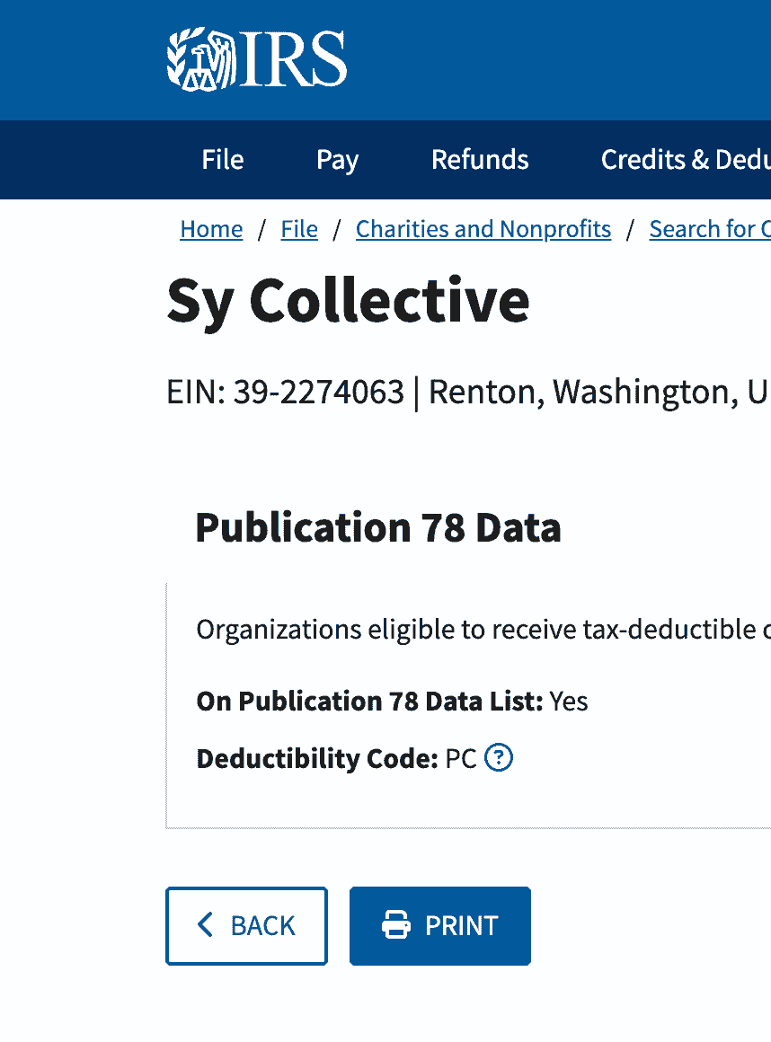Follow the File breadcrumb link
The width and height of the screenshot is (771, 1042).
click(x=299, y=229)
